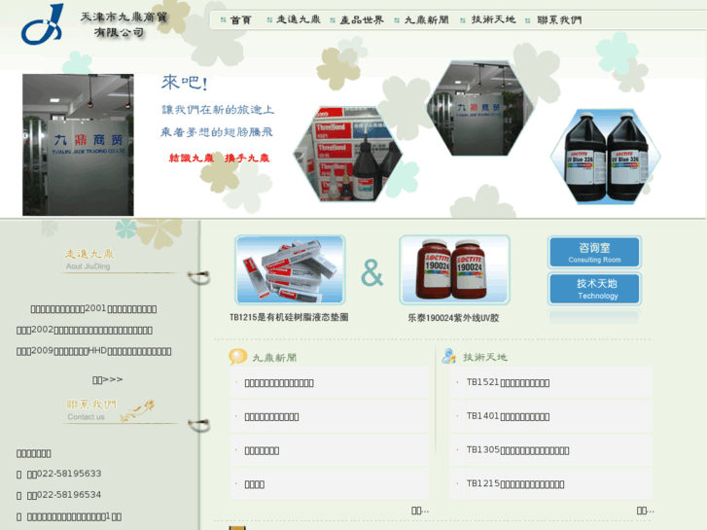Click the Loctite UV Blue 326 hexagon image
The height and width of the screenshot is (530, 707).
(x=605, y=157)
